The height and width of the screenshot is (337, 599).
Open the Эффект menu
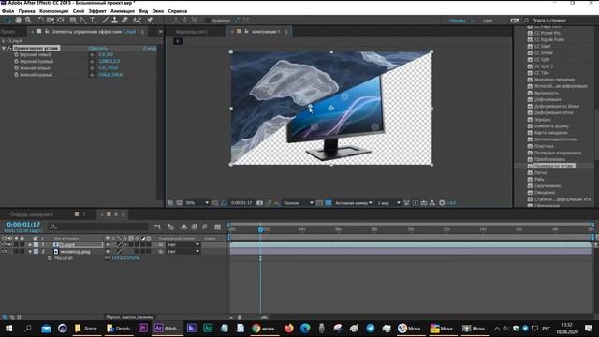[97, 11]
